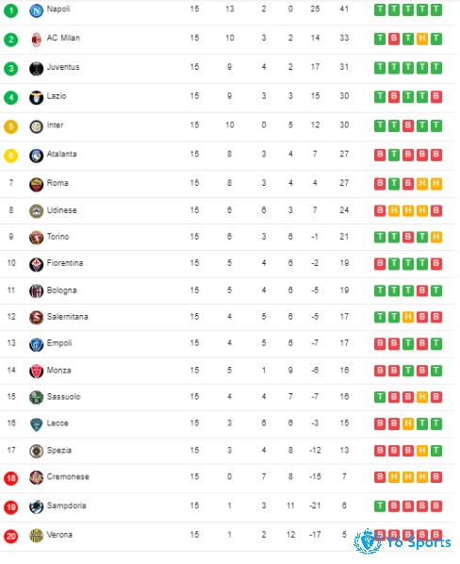The image size is (460, 564).
Task: Select the Juventus team logo
Action: (36, 69)
